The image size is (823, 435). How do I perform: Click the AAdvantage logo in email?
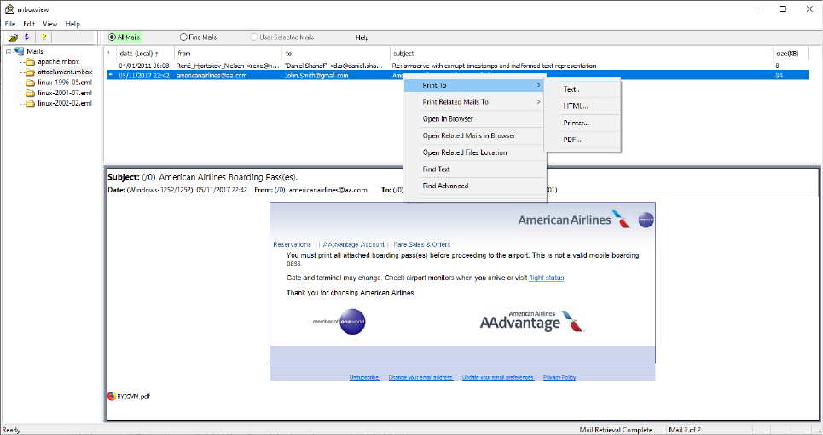click(532, 321)
